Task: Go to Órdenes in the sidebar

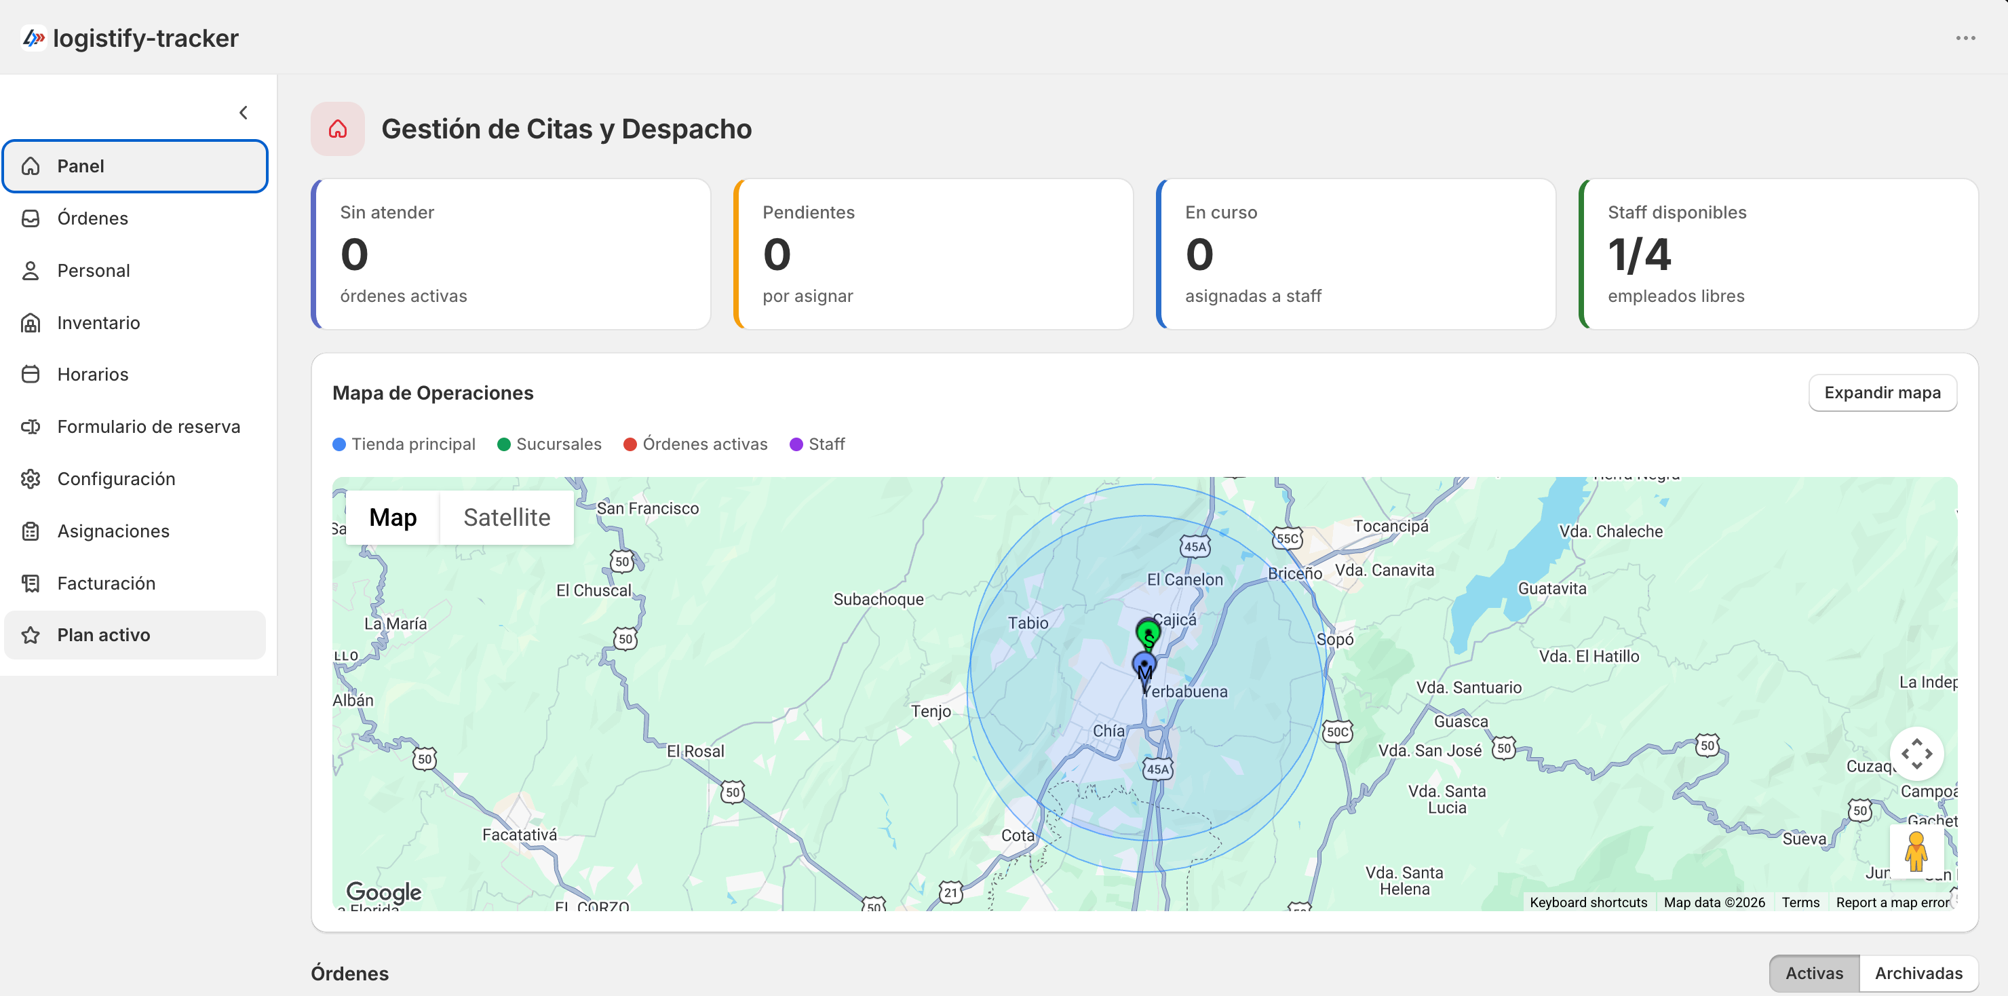Action: pos(135,218)
